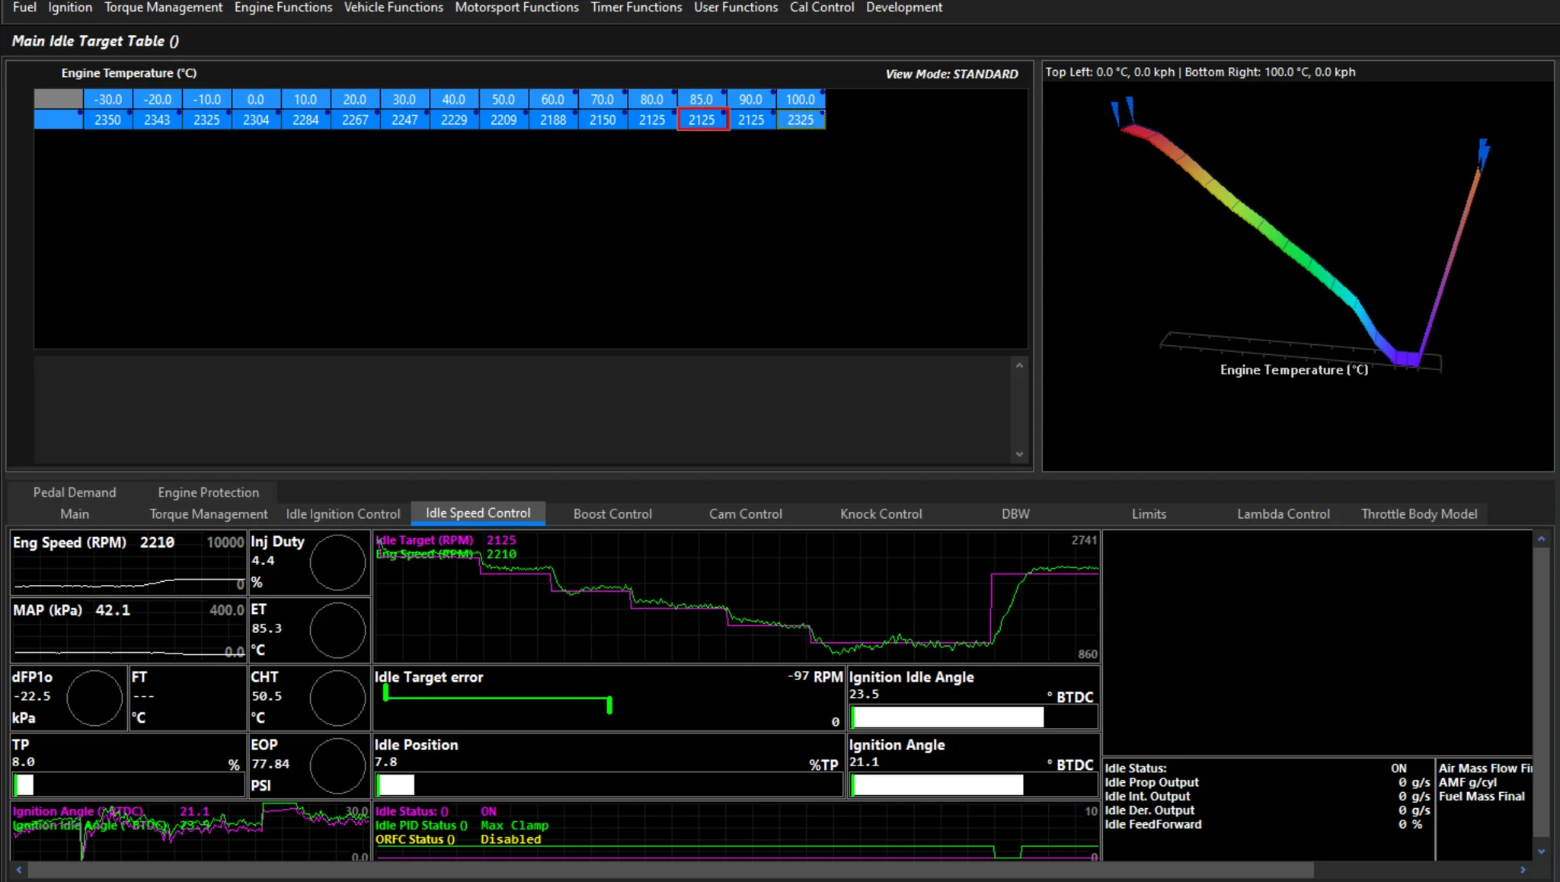Click the View Mode: STANDARD label
Screen dimensions: 1560x882
[x=951, y=74]
